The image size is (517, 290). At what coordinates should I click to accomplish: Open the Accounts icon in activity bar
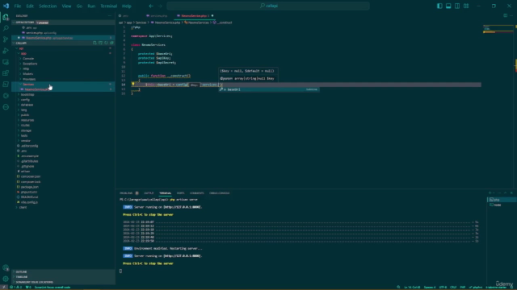click(6, 268)
